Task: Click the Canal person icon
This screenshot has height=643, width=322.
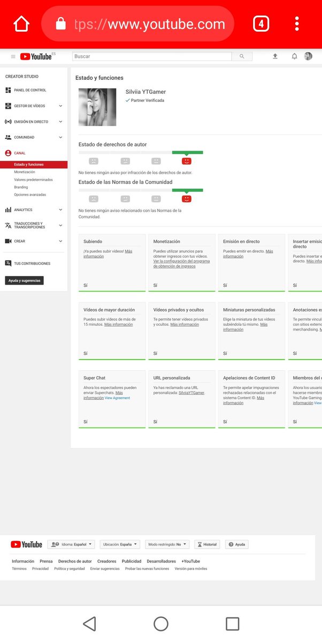Action: [8, 153]
